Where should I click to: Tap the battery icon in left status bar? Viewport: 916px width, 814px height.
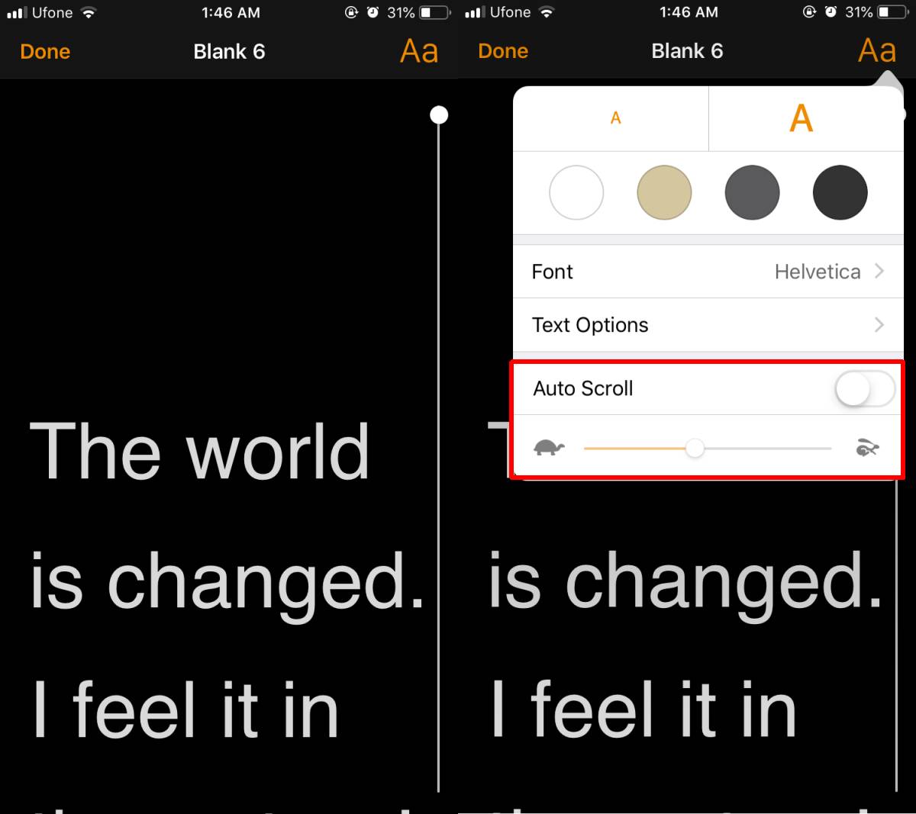coord(435,13)
